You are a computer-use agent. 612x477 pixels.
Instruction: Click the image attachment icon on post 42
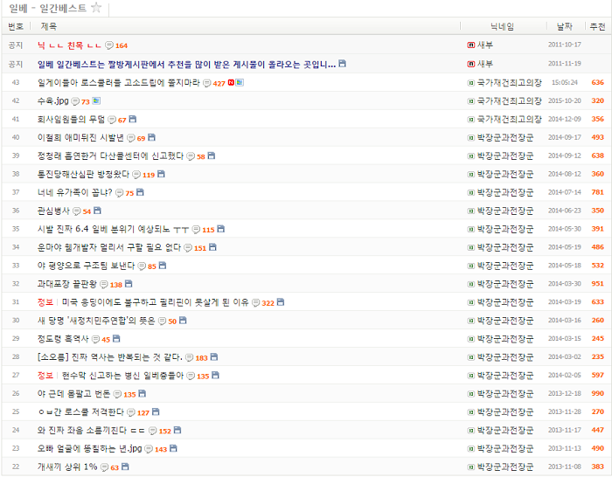[96, 101]
